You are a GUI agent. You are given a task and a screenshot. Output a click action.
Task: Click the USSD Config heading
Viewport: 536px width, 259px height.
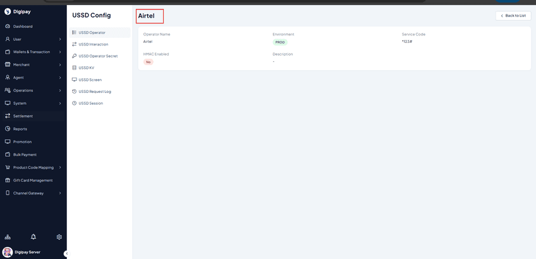pyautogui.click(x=92, y=15)
